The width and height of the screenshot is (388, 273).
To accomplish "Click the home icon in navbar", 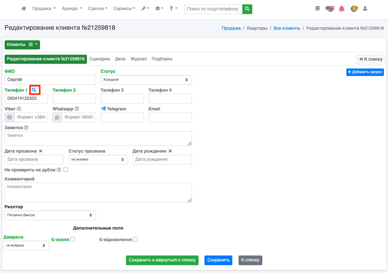I will click(x=23, y=9).
